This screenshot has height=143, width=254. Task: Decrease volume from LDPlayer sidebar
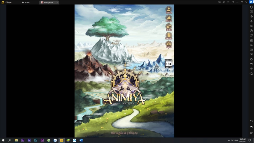coord(251,21)
